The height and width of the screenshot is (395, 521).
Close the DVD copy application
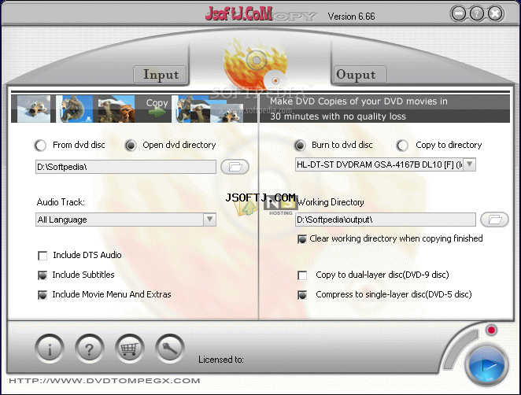click(495, 14)
